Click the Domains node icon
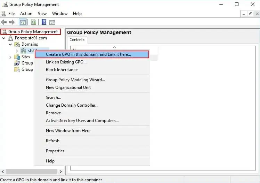This screenshot has height=183, width=260. tap(17, 44)
